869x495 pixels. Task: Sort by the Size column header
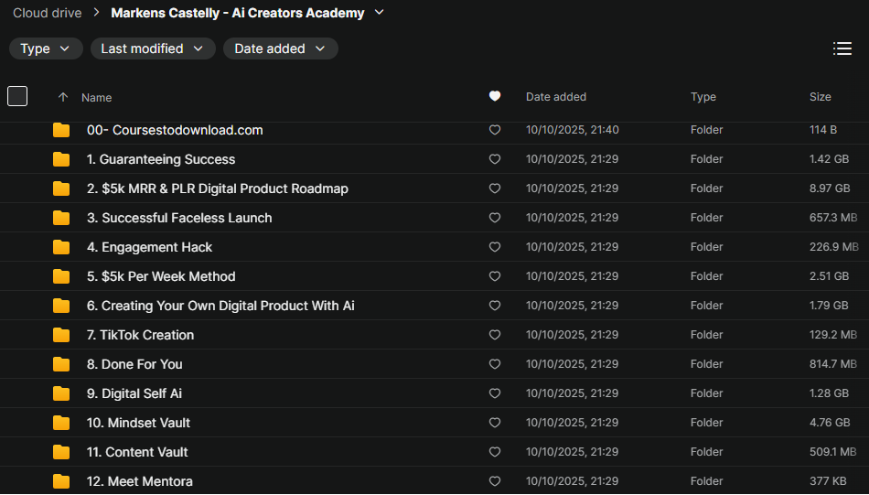tap(820, 97)
